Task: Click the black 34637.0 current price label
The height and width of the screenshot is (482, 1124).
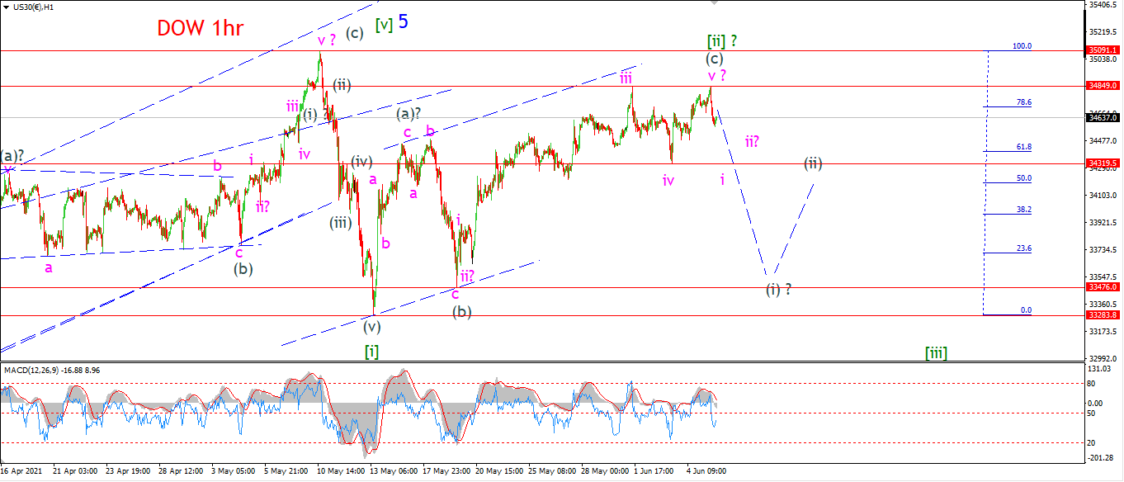Action: [1104, 117]
